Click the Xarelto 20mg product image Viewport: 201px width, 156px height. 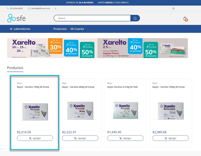click(x=80, y=111)
